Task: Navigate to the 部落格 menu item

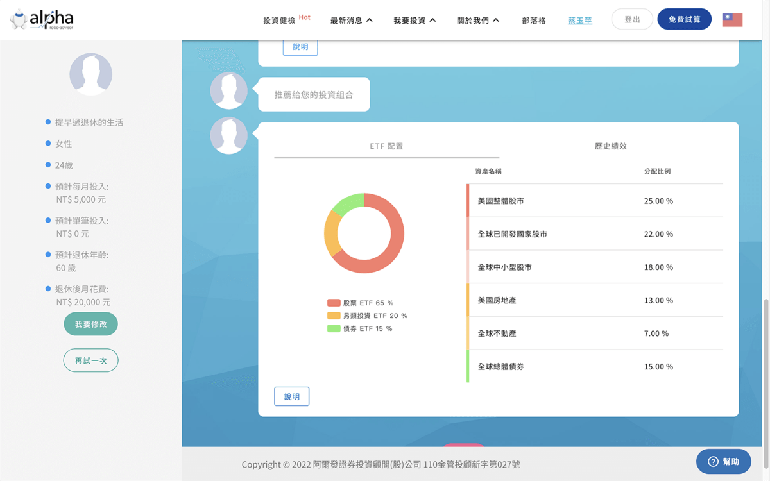Action: point(534,21)
